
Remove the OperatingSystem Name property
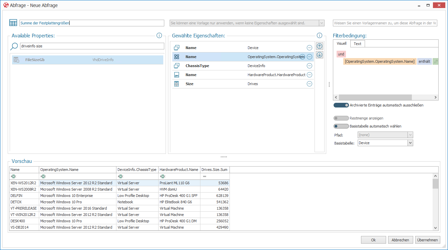[309, 57]
